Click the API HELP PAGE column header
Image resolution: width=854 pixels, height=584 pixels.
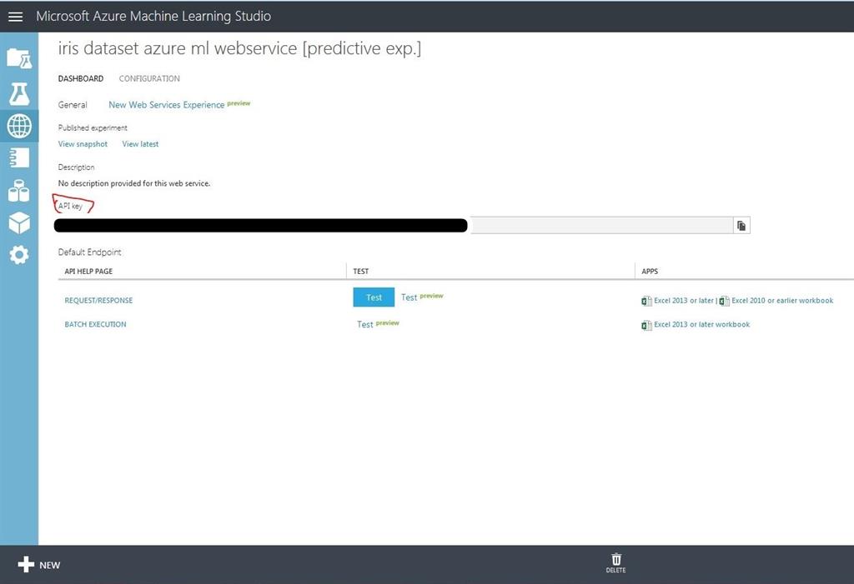(x=88, y=271)
